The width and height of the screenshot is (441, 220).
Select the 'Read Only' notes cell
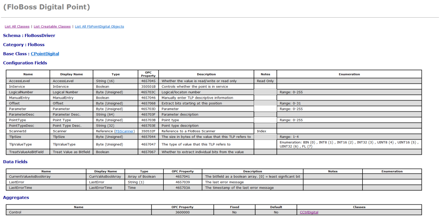tap(265, 81)
